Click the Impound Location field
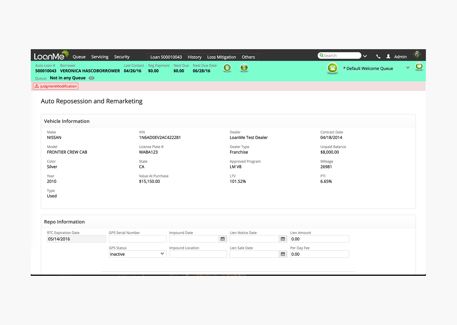The height and width of the screenshot is (325, 457). pos(198,254)
